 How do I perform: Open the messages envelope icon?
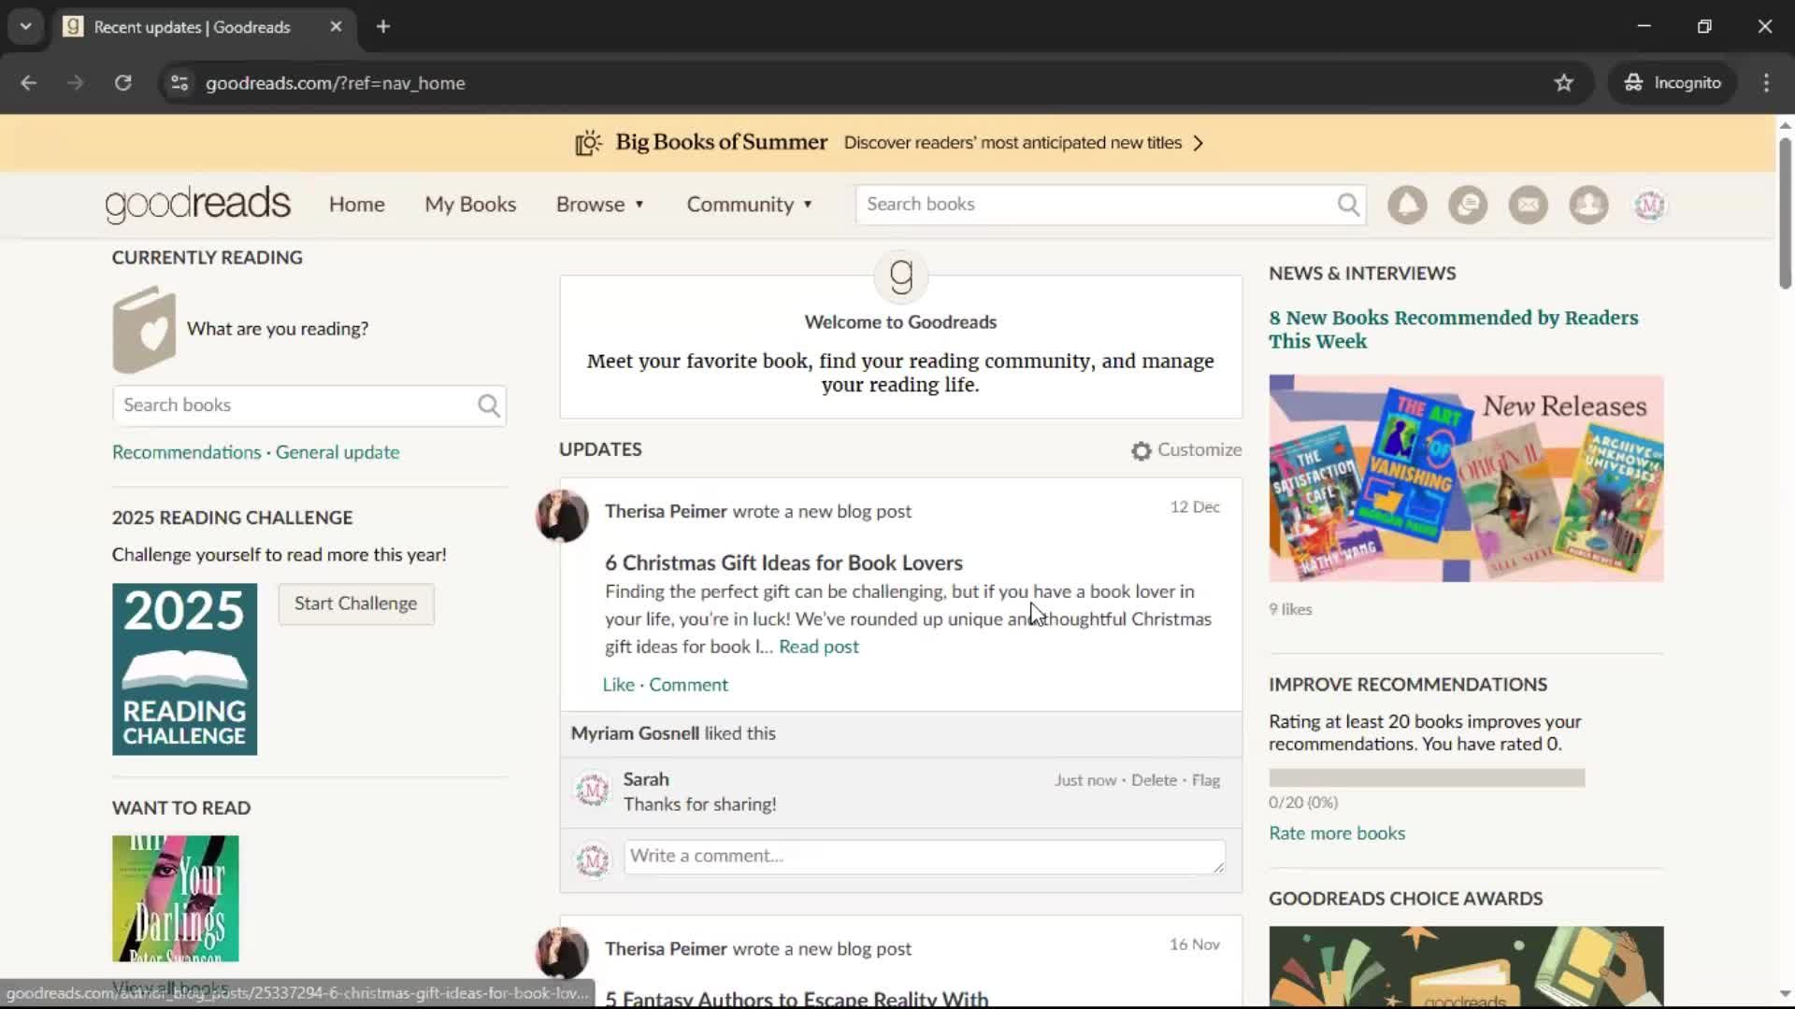click(1529, 205)
